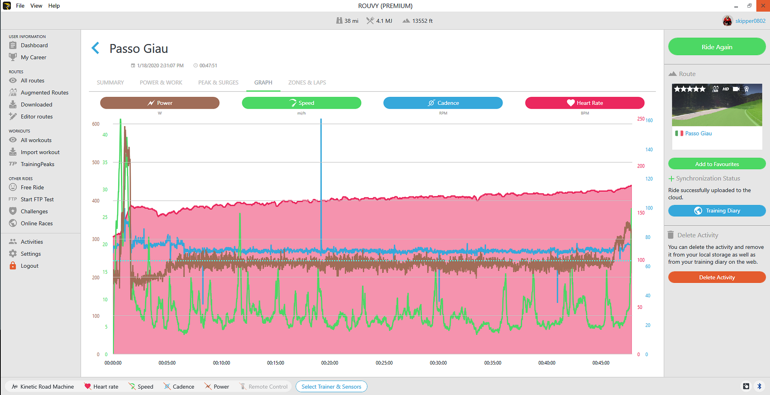770x395 pixels.
Task: Click the Start FTP Test icon
Action: (x=13, y=199)
